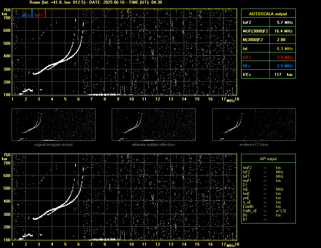Screen dimensions: 321x248
Task: Click the MUF(3000)F2 label
Action: 255,31
